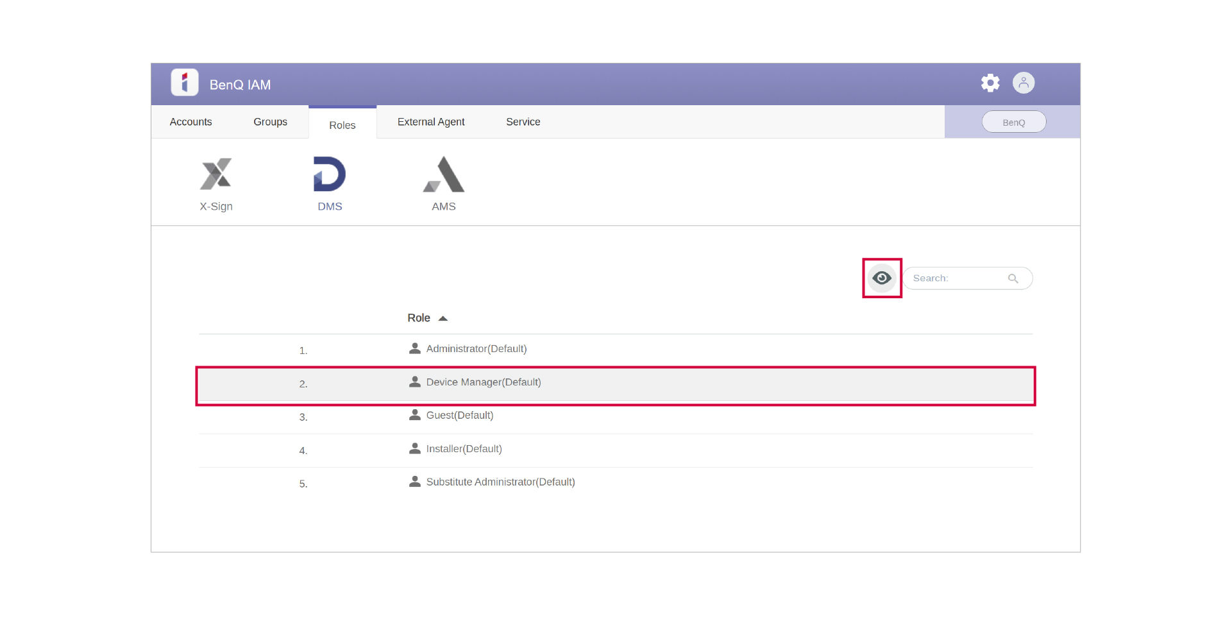Click the BenQ organization button
Image resolution: width=1232 pixels, height=617 pixels.
pyautogui.click(x=1013, y=122)
